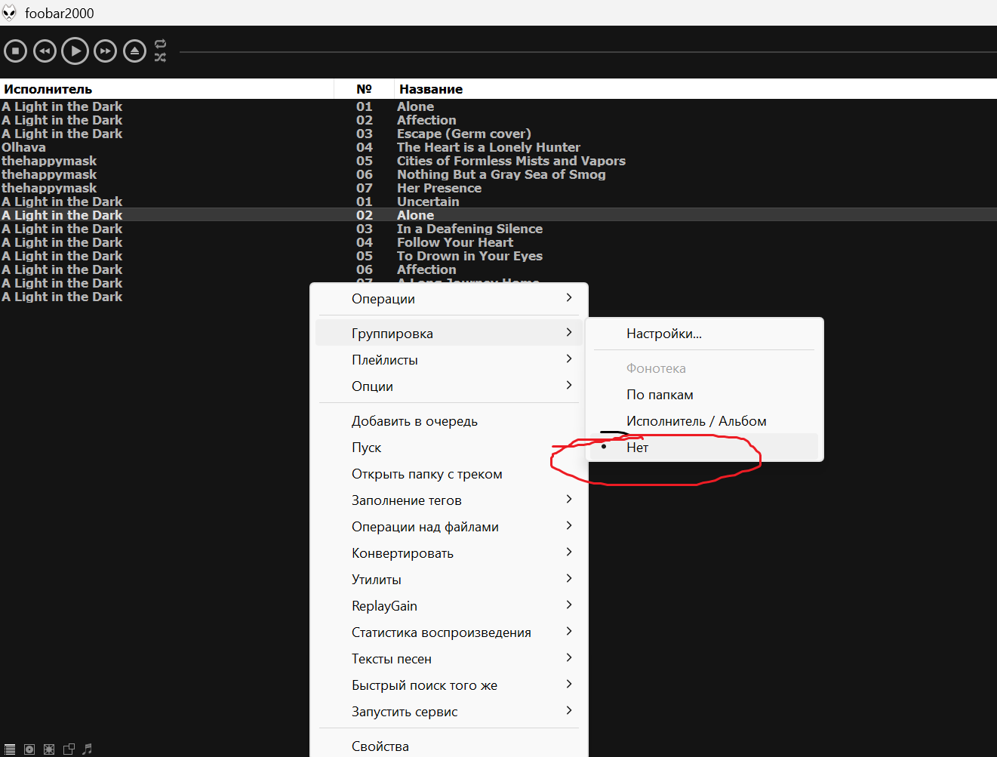Select 'Исполнитель / Альбом' grouping option

(696, 421)
